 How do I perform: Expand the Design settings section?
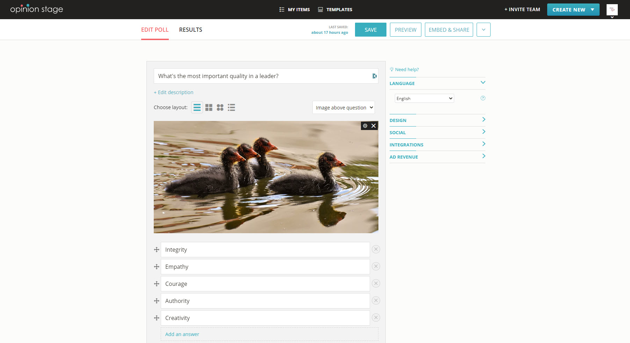click(437, 120)
